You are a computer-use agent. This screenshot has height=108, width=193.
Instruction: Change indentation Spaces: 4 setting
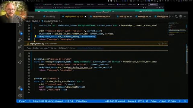132,101
